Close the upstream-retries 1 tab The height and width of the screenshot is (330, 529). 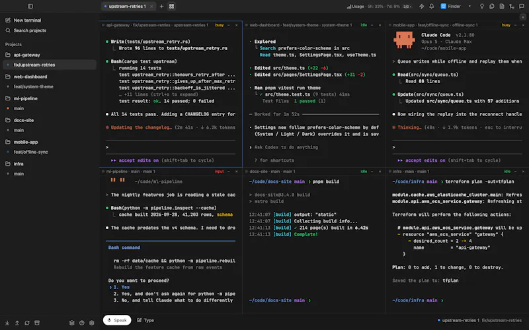pos(151,7)
